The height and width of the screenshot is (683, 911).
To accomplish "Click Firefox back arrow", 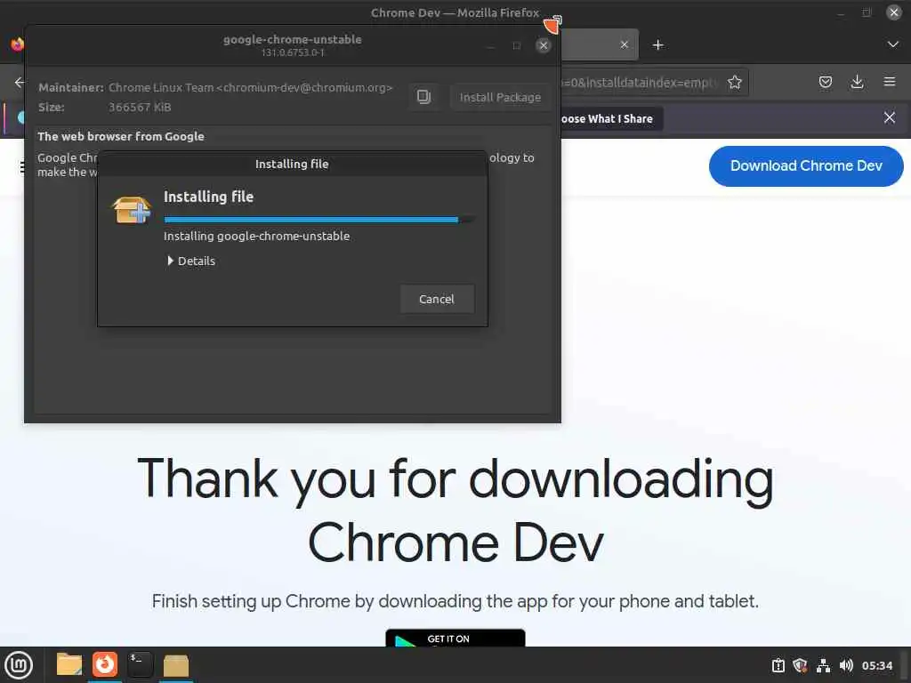I will tap(20, 83).
